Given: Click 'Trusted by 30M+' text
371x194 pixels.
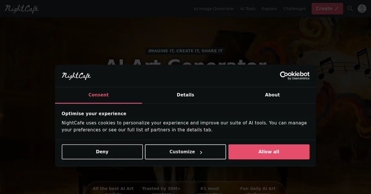Looking at the screenshot, I should tap(161, 188).
